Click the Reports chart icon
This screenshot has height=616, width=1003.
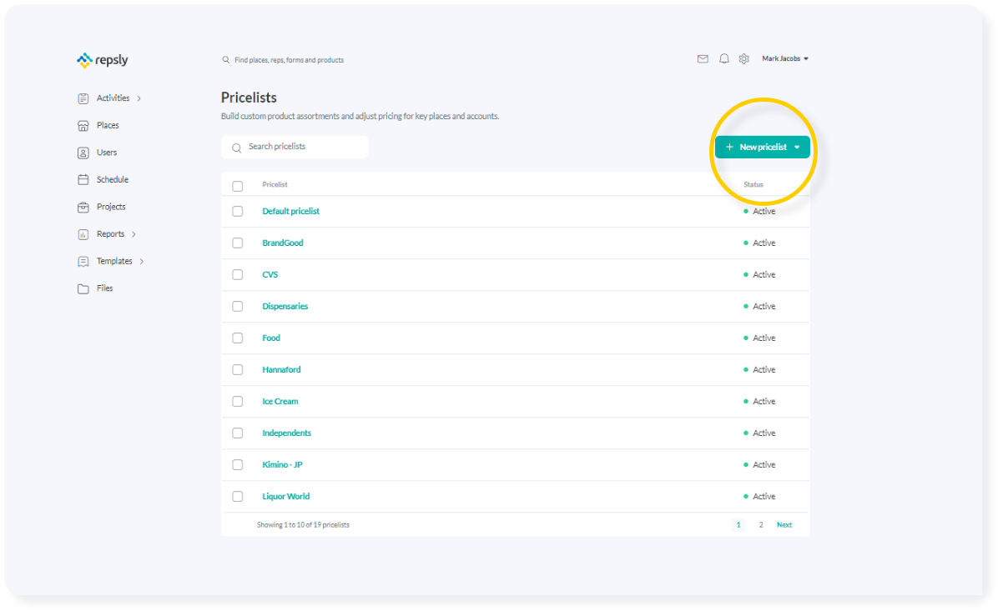click(83, 234)
